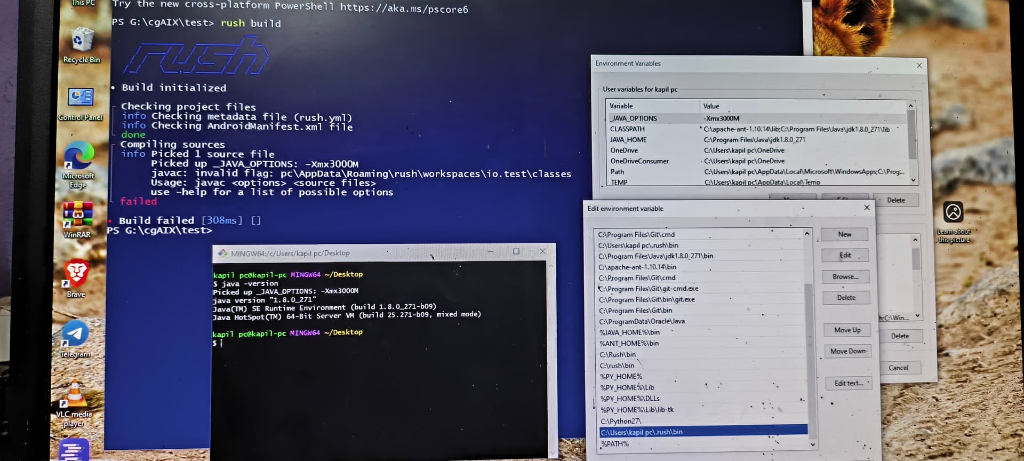Click the path list scrollbar down arrow
Image resolution: width=1024 pixels, height=461 pixels.
pos(813,444)
